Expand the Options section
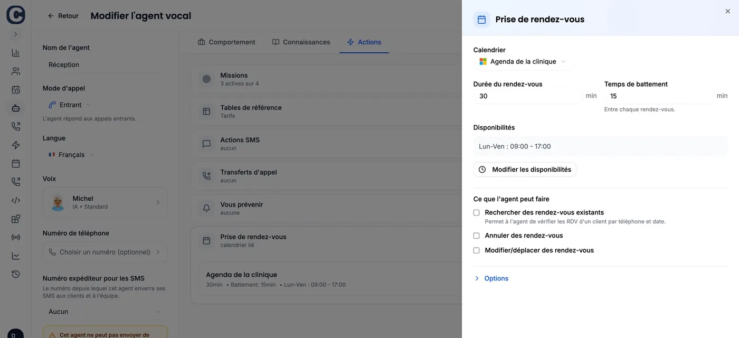 491,278
